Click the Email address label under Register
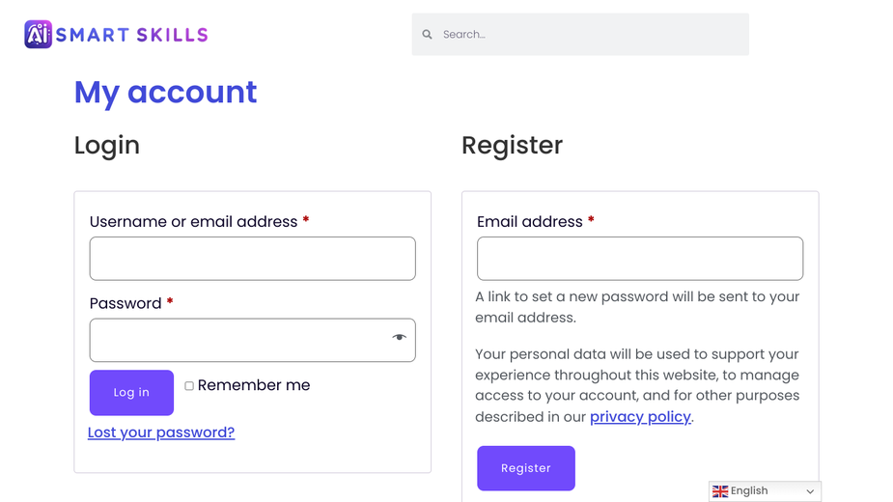 (x=530, y=222)
